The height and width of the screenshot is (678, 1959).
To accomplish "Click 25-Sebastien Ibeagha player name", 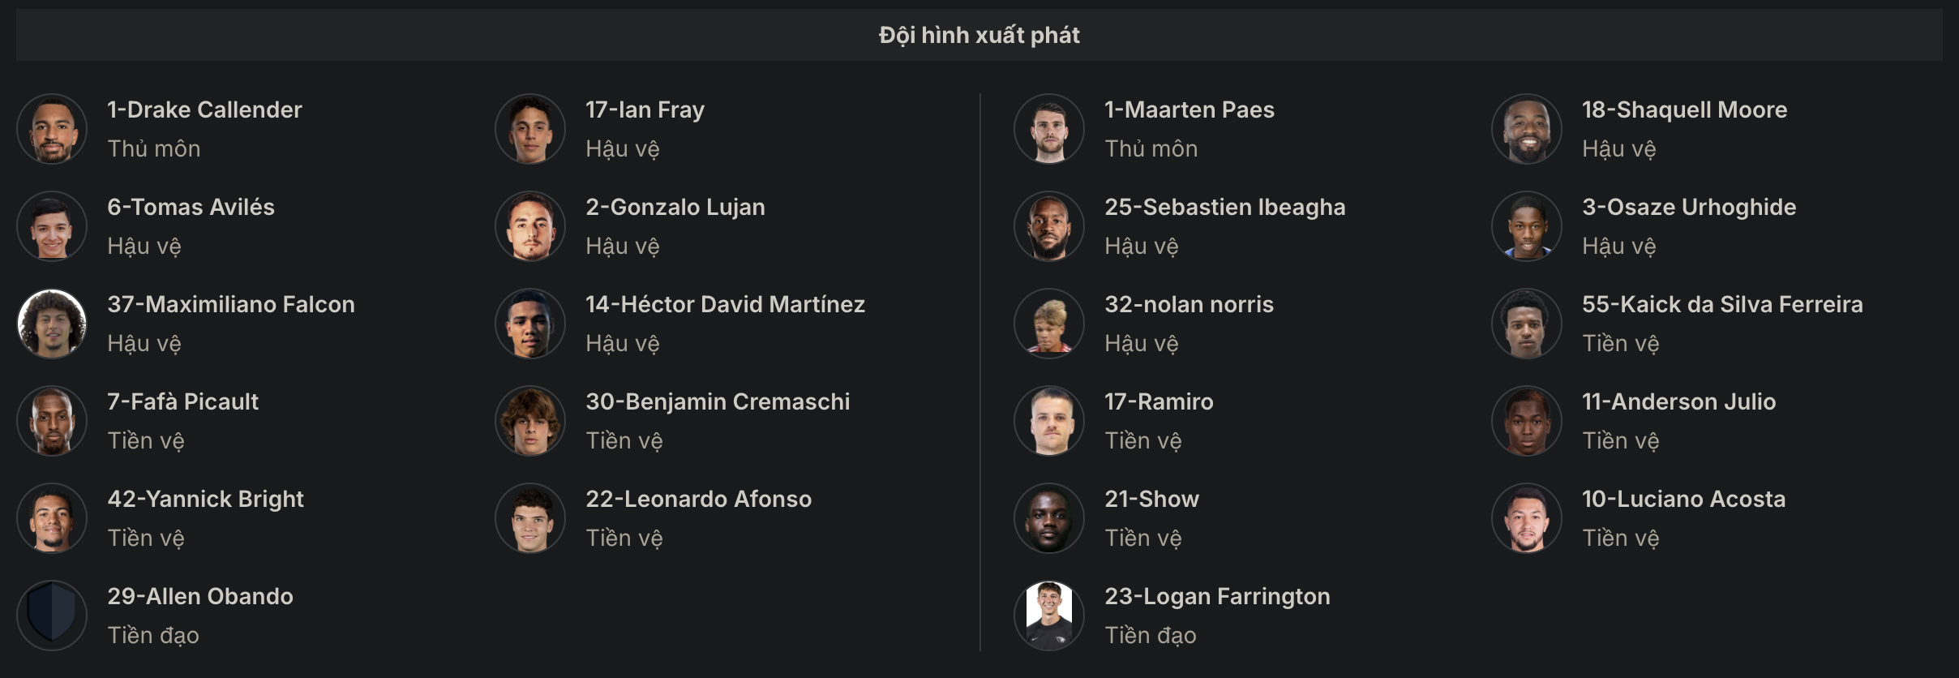I will (1224, 207).
